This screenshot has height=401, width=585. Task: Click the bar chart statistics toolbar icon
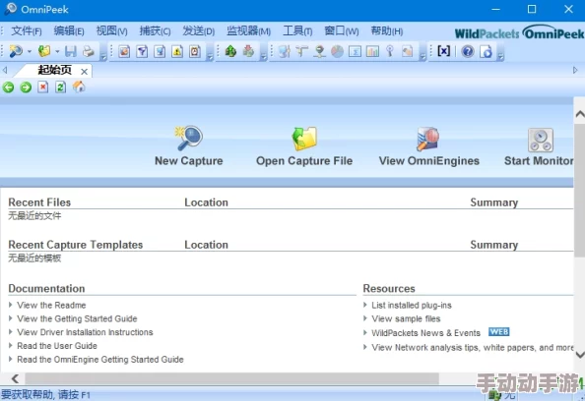[x=372, y=51]
